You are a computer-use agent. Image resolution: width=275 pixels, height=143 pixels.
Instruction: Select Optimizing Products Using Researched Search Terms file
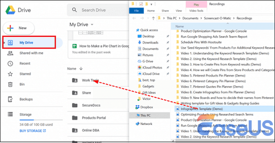pyautogui.click(x=217, y=114)
